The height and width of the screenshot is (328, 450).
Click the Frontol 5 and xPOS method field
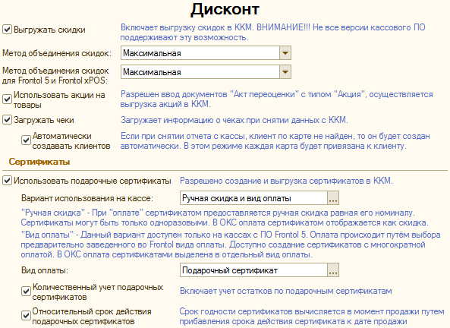(x=200, y=72)
